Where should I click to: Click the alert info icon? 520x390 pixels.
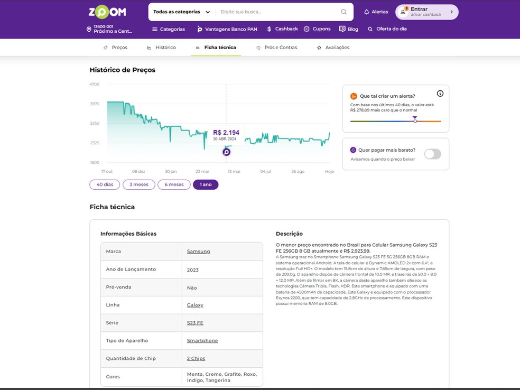pos(440,94)
